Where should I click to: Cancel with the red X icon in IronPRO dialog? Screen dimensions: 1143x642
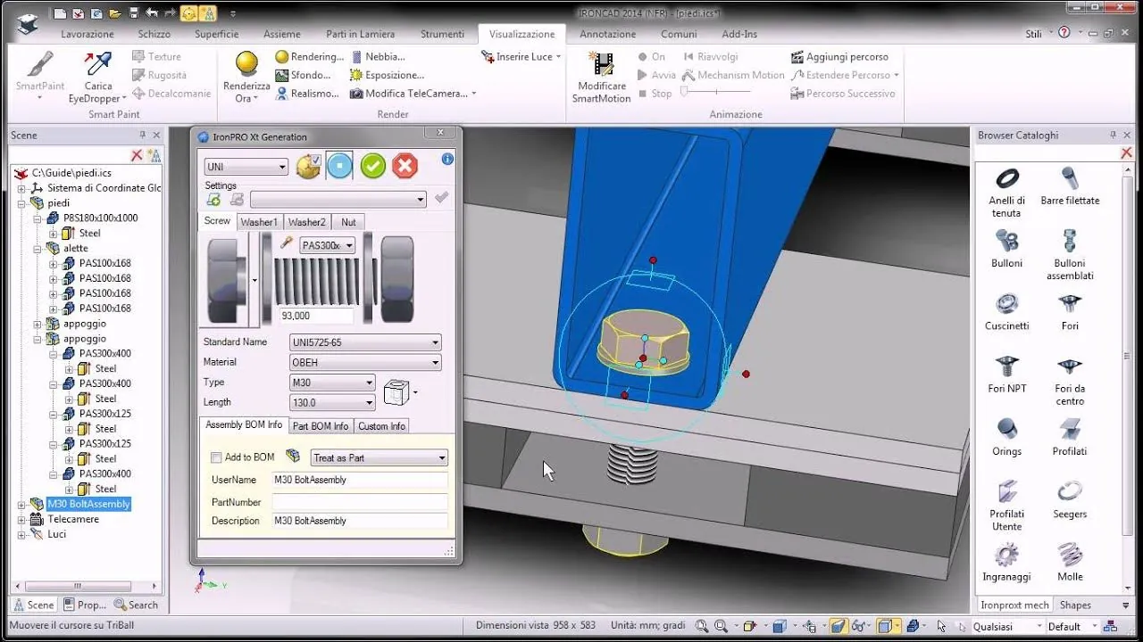pos(405,166)
